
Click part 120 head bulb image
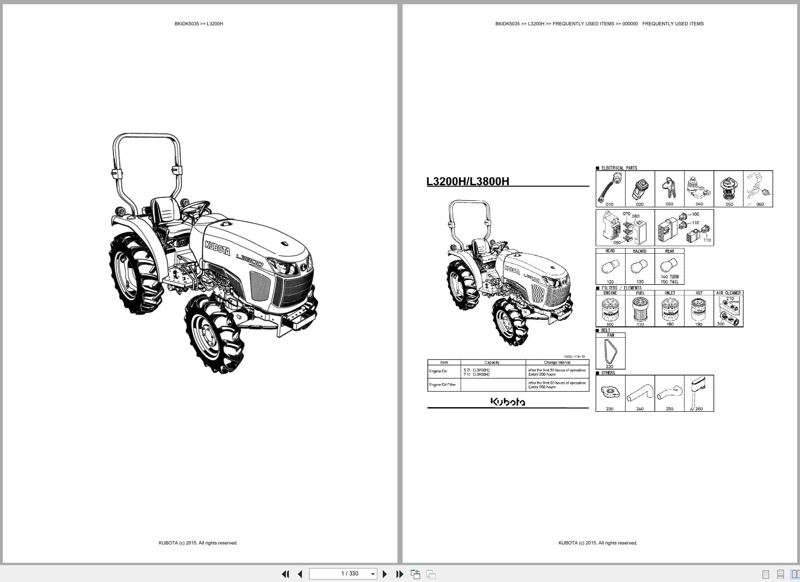coord(610,267)
